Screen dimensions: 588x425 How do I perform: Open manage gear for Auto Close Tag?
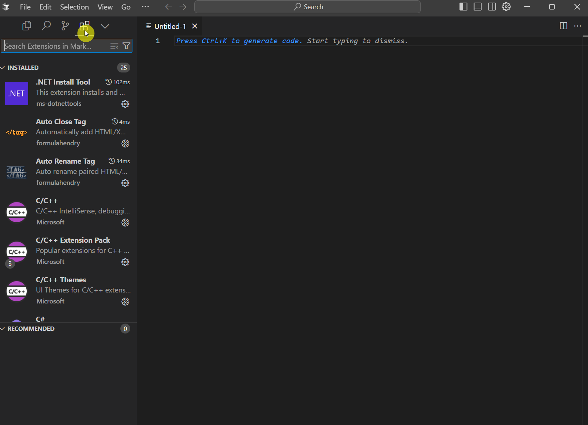click(x=126, y=143)
